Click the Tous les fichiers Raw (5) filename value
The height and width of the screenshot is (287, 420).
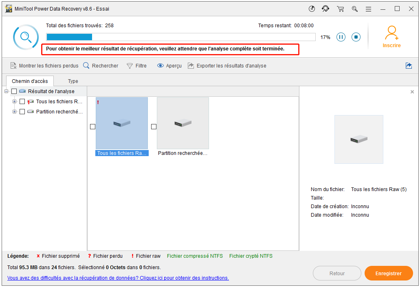coord(379,189)
